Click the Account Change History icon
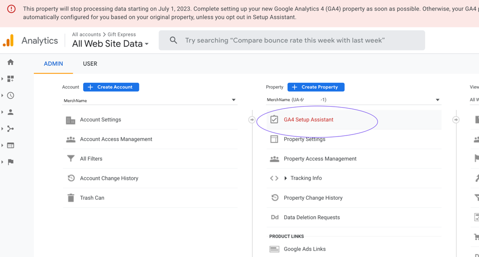The width and height of the screenshot is (479, 257). coord(71,178)
